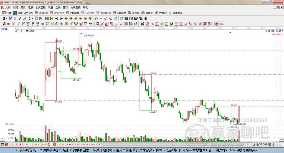Image resolution: width=284 pixels, height=153 pixels.
Task: Click the small black triangle above the chart
Action: [x=230, y=33]
